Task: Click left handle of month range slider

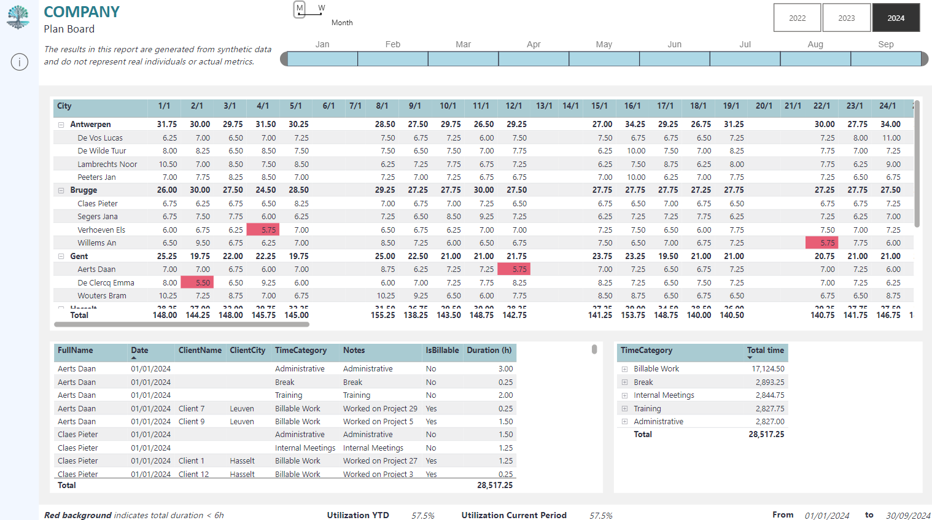Action: tap(284, 59)
